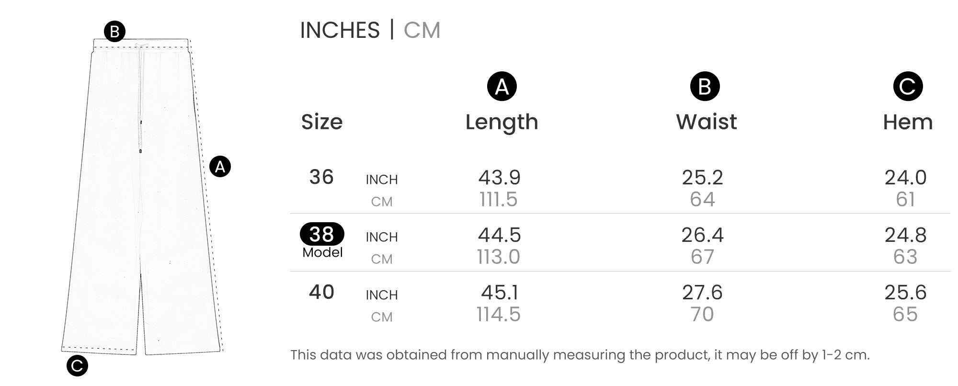Click the B circle above the Waist column

(705, 87)
